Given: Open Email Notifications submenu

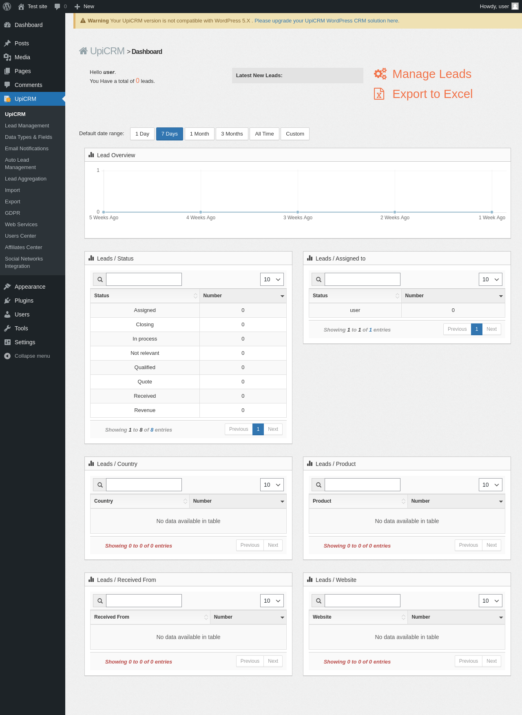Looking at the screenshot, I should point(27,149).
